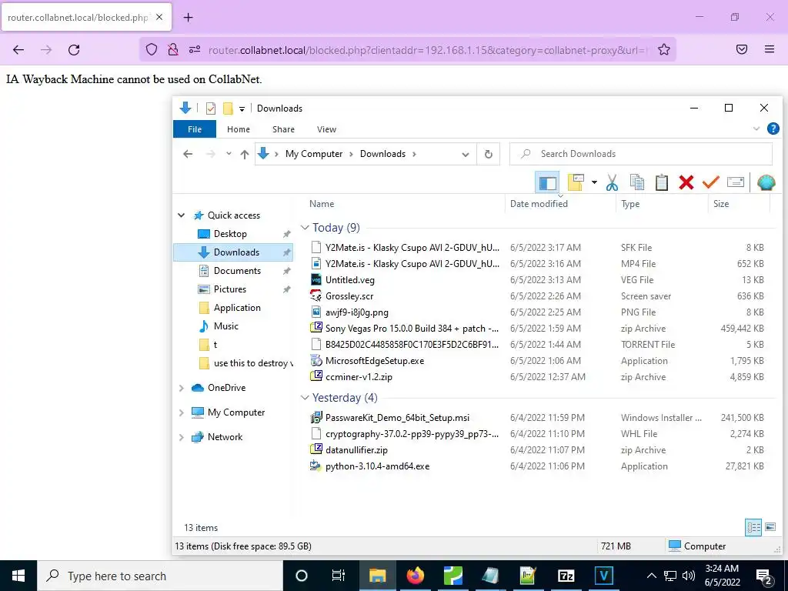Open Firefox hamburger application menu

tap(770, 49)
